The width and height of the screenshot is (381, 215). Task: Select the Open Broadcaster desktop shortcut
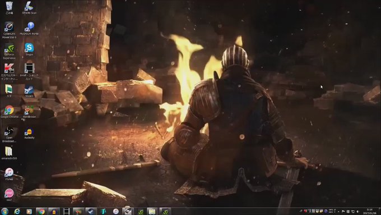point(9,134)
